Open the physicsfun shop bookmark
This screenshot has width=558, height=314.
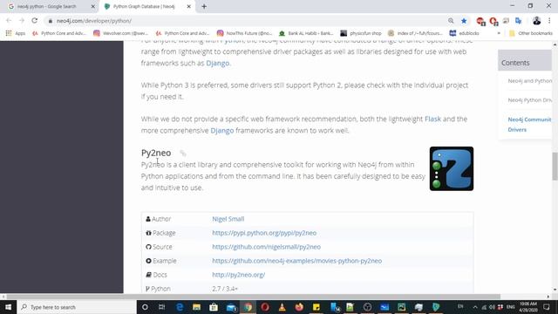[361, 33]
